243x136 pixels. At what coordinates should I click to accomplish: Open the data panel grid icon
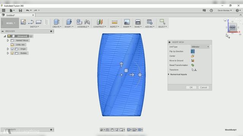pyautogui.click(x=3, y=10)
